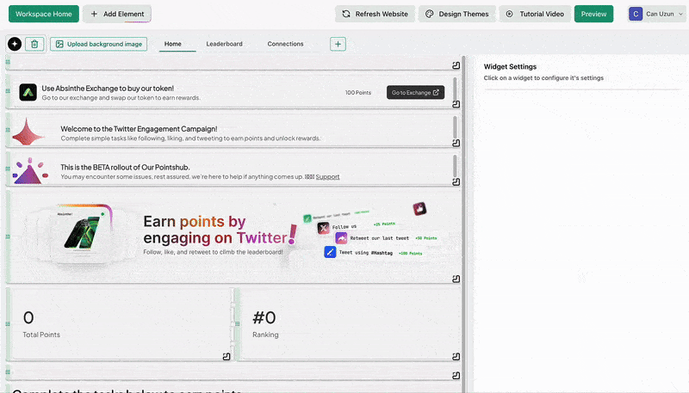Click the trash delete icon
The image size is (689, 393).
pyautogui.click(x=34, y=44)
